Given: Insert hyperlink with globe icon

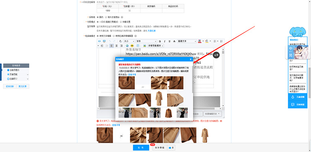Looking at the screenshot, I should 127,46.
